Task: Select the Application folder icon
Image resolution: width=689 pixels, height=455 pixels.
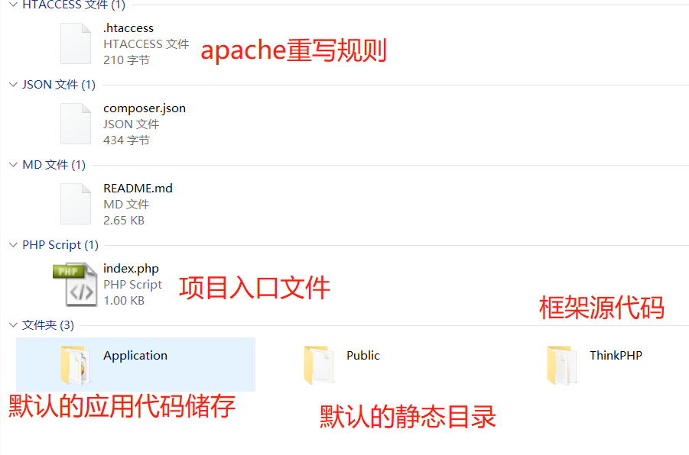Action: pos(75,365)
